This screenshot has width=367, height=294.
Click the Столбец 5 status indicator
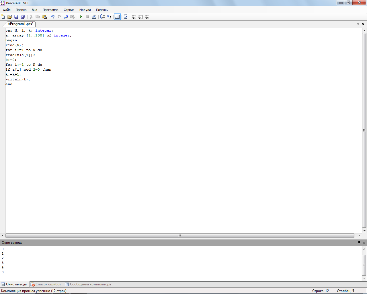345,291
